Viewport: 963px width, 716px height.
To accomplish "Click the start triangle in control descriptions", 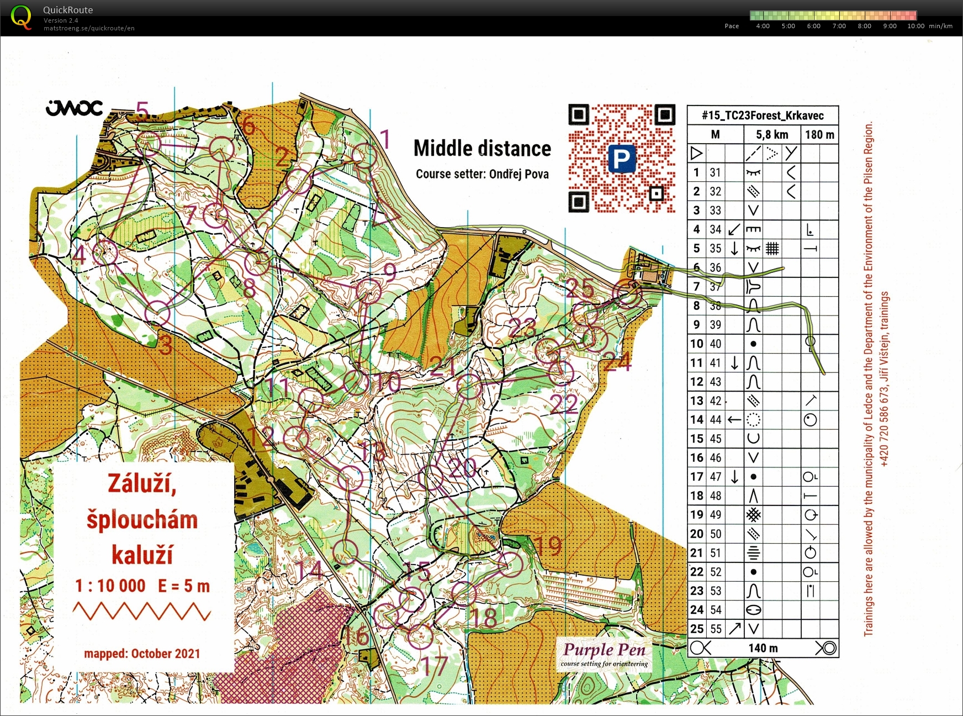I will [x=696, y=153].
